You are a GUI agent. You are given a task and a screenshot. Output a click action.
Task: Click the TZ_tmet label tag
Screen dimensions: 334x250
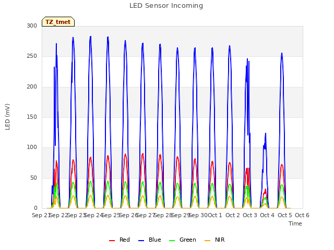[58, 22]
